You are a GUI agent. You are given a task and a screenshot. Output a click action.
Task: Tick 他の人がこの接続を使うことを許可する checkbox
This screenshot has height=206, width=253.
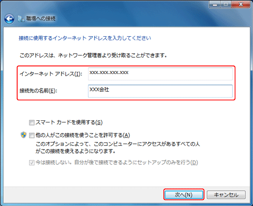[32, 135]
